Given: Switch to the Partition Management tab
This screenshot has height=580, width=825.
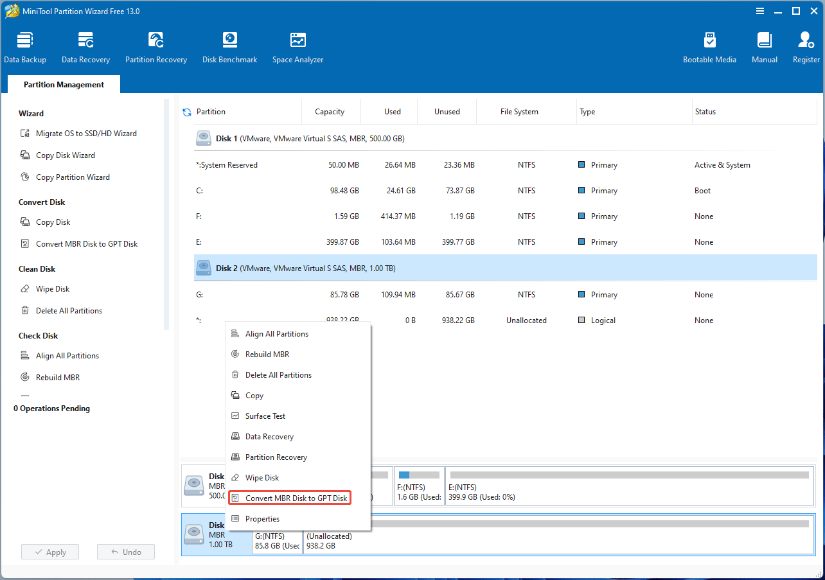Looking at the screenshot, I should (x=64, y=85).
